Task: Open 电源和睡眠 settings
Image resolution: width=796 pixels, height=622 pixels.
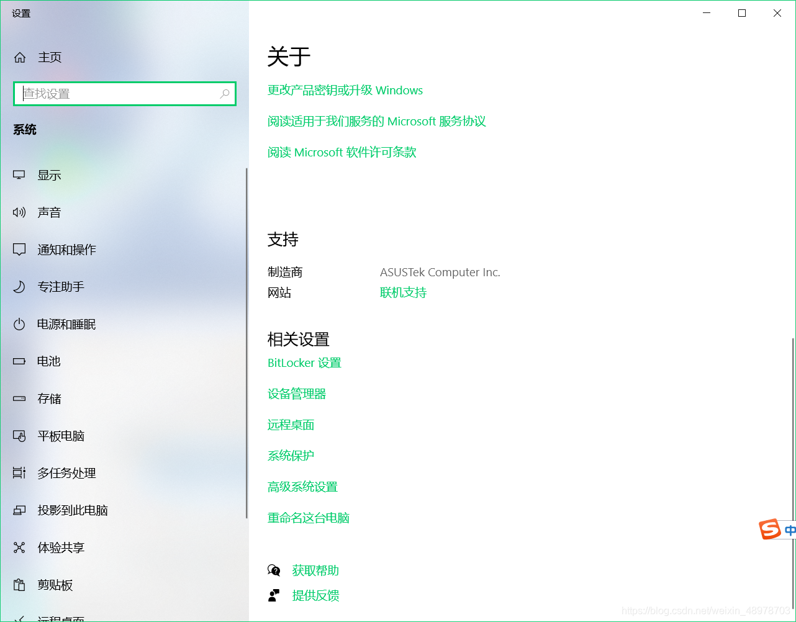Action: pyautogui.click(x=66, y=324)
